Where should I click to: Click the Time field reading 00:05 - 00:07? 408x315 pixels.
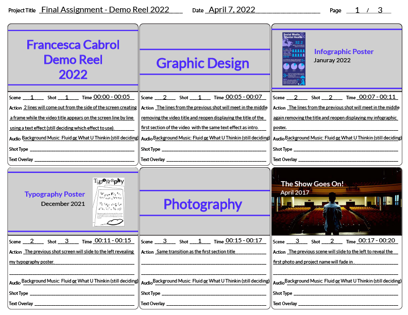244,97
